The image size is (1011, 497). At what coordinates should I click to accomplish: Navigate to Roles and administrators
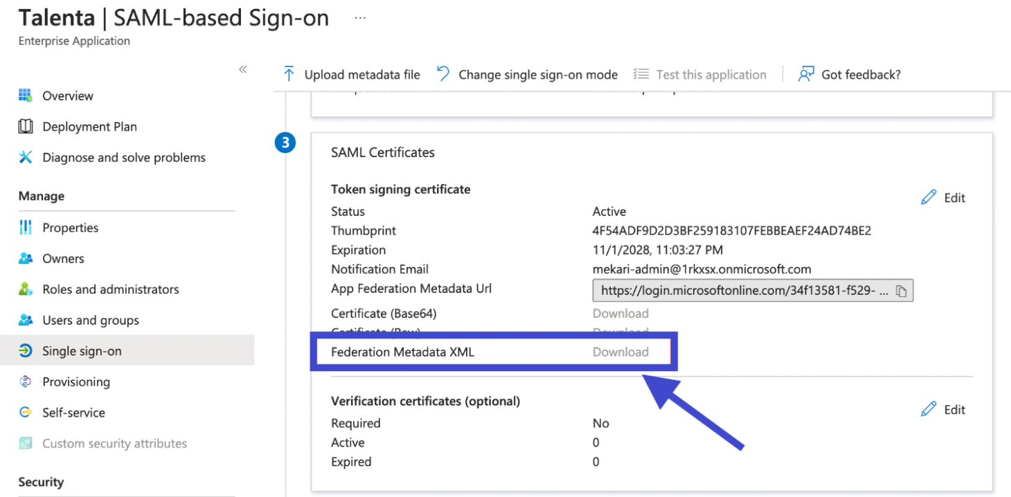click(111, 289)
